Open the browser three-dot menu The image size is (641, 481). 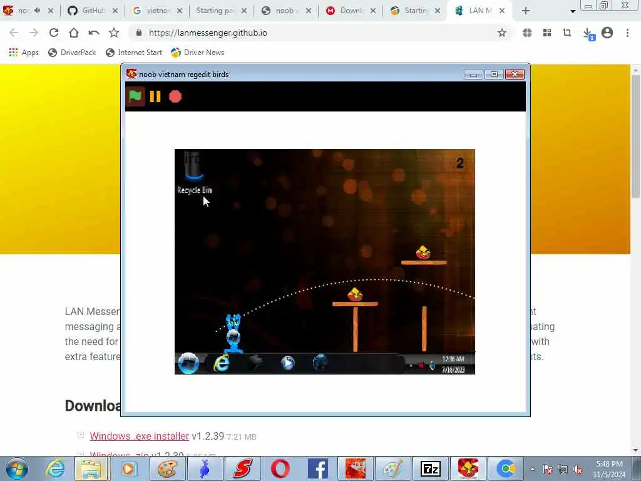(x=627, y=33)
